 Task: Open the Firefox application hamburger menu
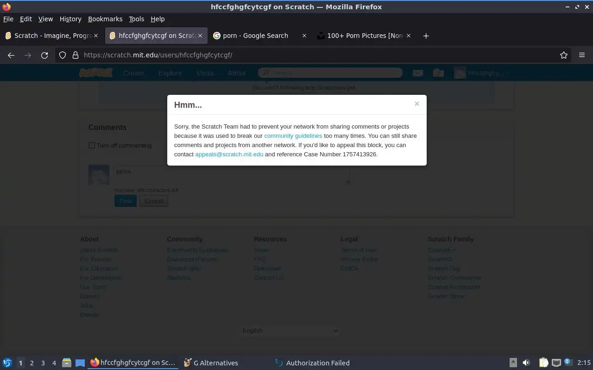(582, 55)
